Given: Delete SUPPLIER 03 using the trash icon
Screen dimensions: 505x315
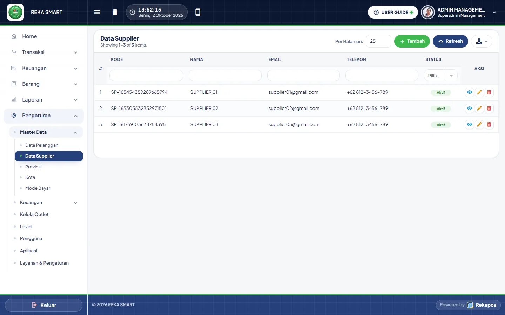Looking at the screenshot, I should [489, 125].
